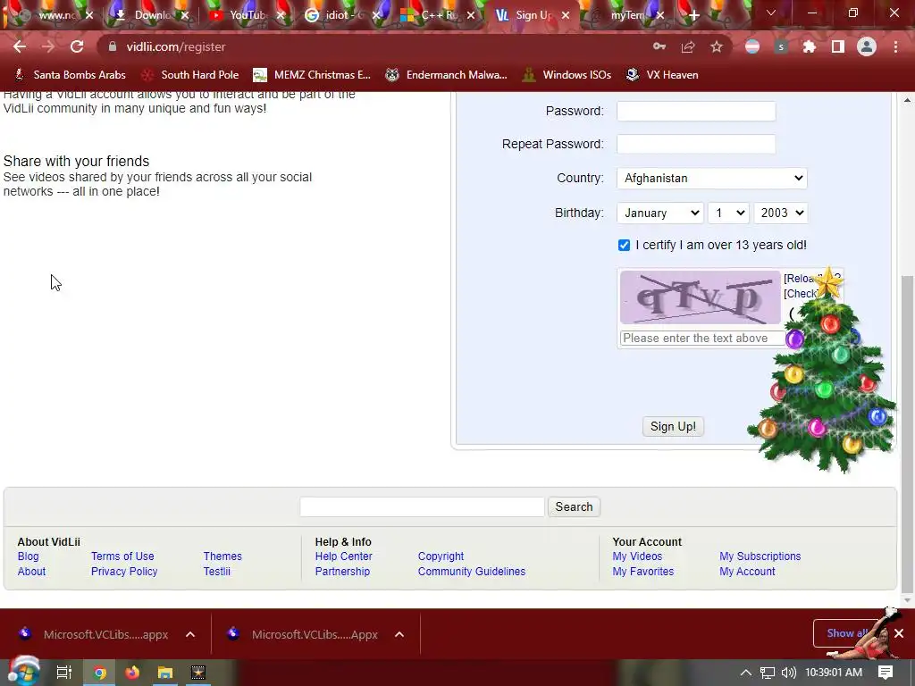The image size is (915, 686).
Task: Open the My Videos link
Action: point(637,556)
